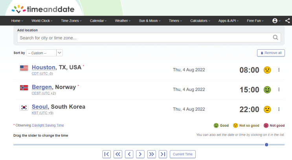
Task: Click the Good legend smiley
Action: point(216,125)
